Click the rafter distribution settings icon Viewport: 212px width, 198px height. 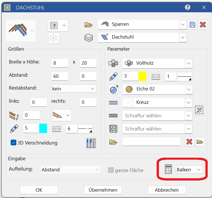pyautogui.click(x=91, y=143)
